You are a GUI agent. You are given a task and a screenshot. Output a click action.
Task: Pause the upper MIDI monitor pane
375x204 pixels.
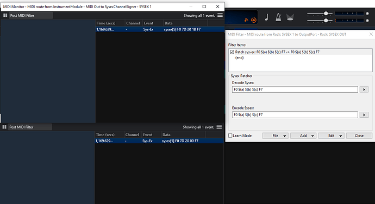(x=5, y=16)
